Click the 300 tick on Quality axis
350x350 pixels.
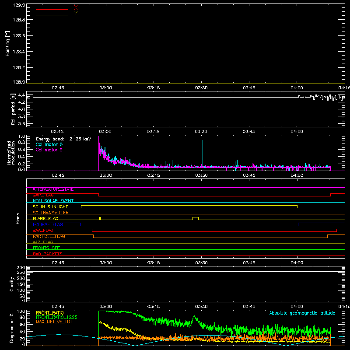coord(21,268)
